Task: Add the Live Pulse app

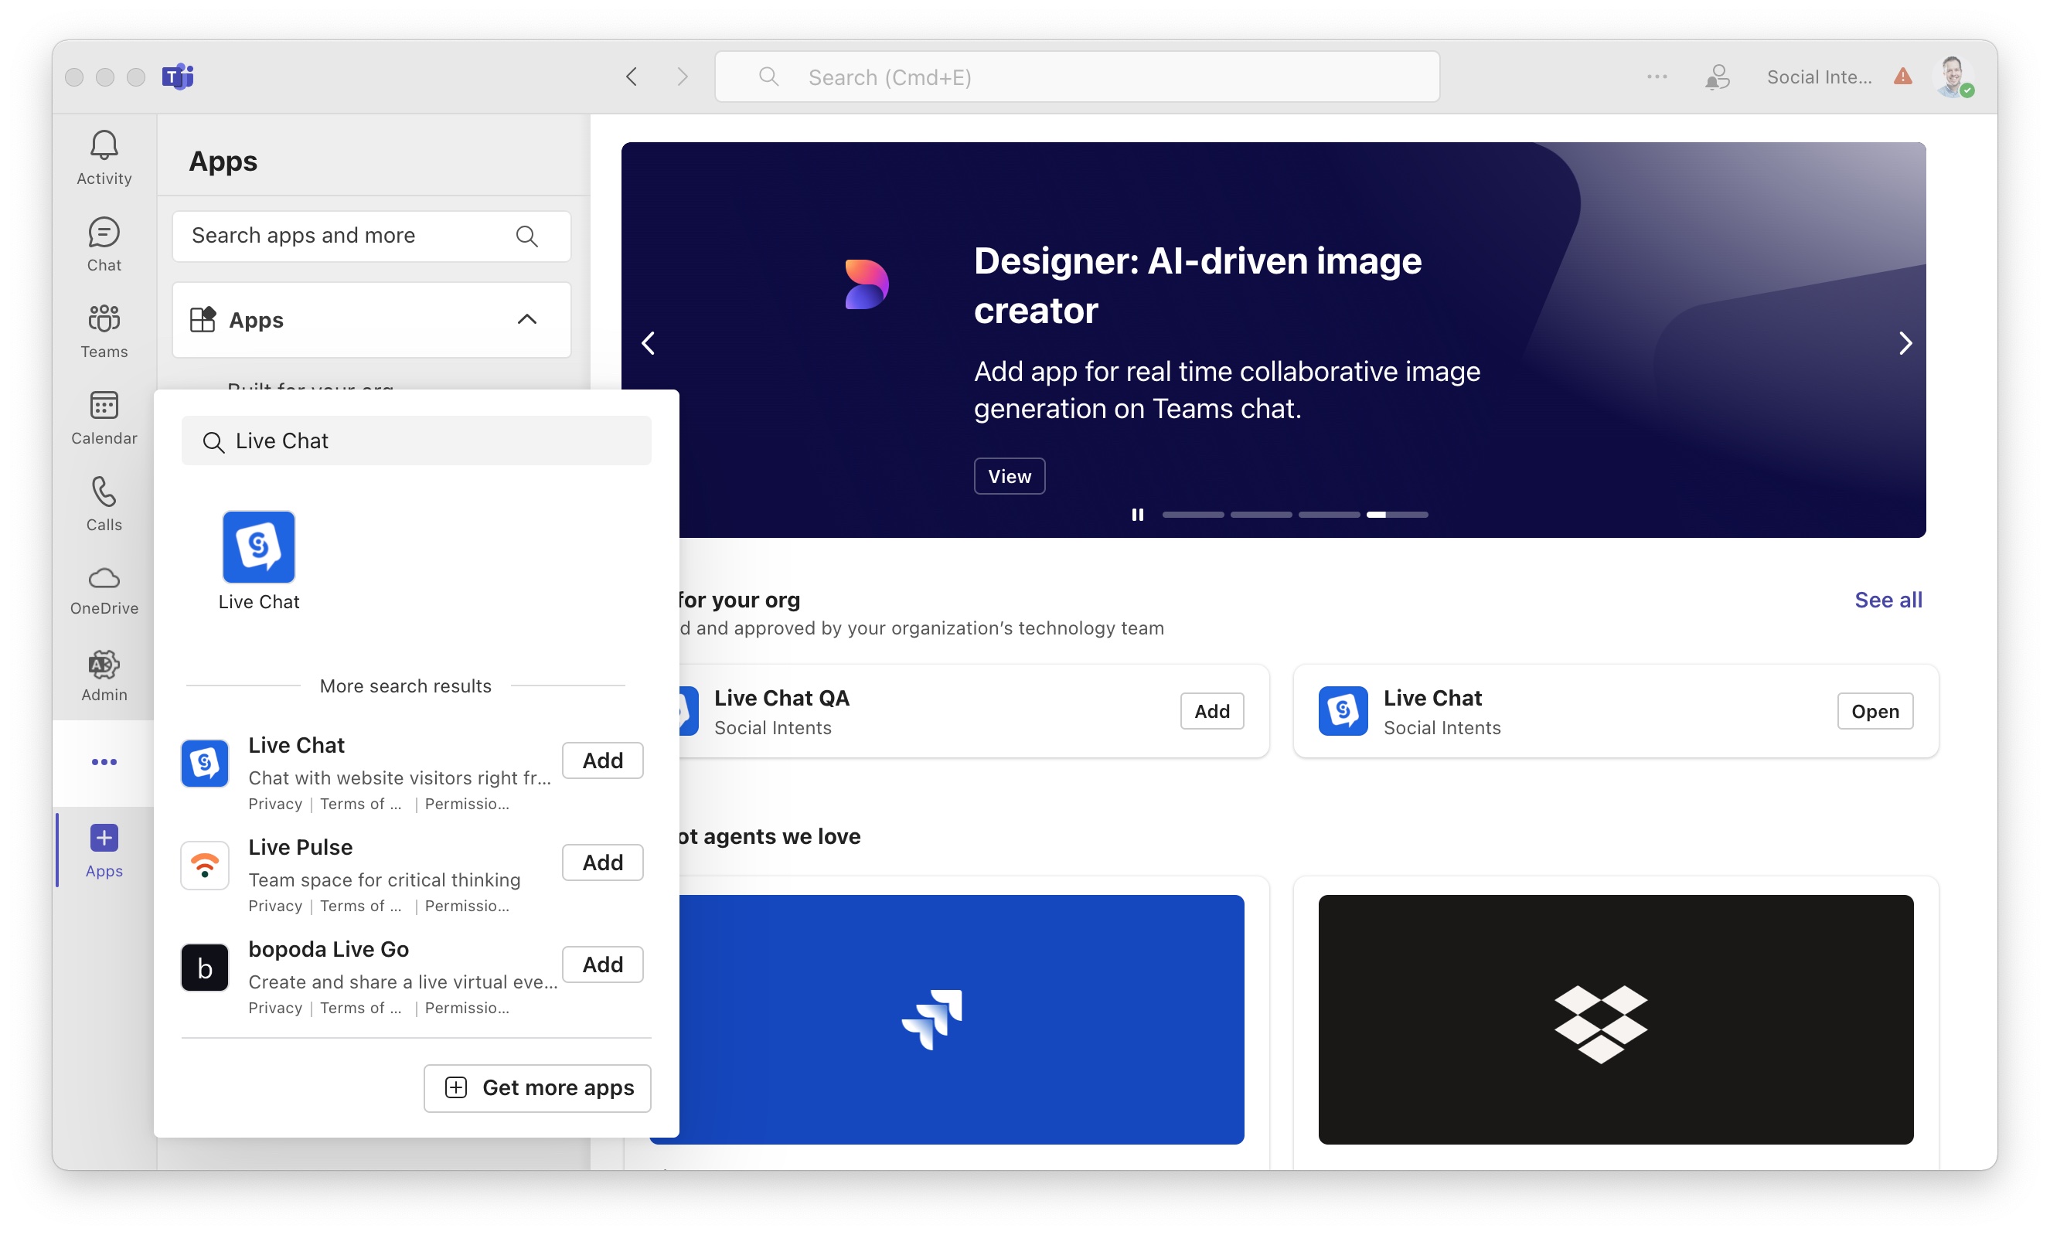Action: (602, 862)
